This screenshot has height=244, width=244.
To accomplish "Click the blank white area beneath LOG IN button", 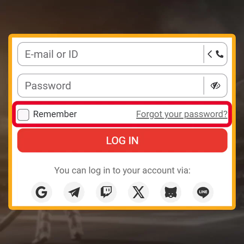I will [x=122, y=159].
